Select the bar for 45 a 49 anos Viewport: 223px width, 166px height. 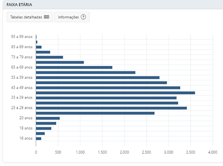pos(108,88)
